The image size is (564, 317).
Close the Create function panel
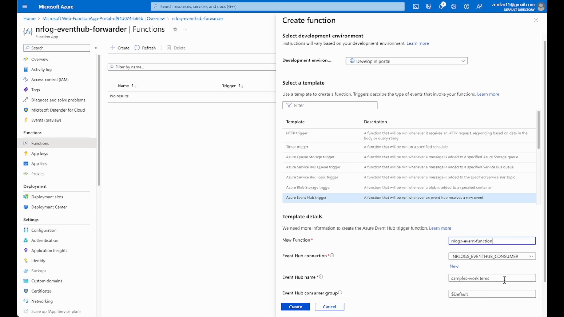tap(536, 21)
